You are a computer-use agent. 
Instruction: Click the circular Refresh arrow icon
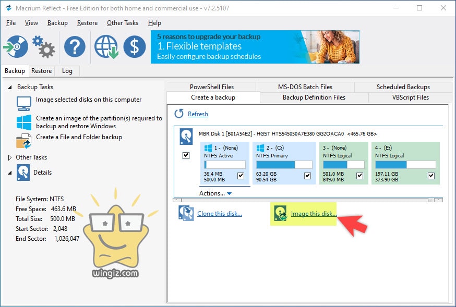[x=179, y=114]
